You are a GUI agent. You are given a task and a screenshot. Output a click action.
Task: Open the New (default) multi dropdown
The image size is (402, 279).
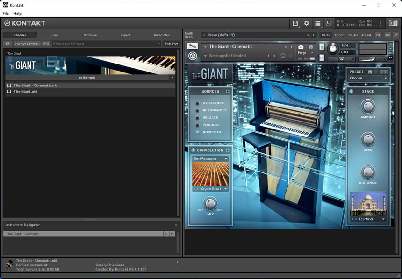click(204, 35)
